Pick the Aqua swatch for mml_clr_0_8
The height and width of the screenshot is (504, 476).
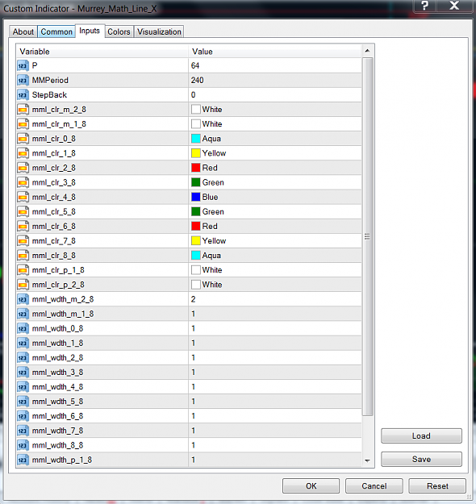click(196, 139)
